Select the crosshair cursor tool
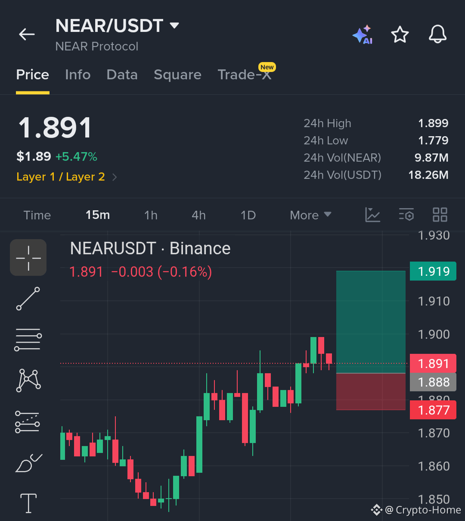The height and width of the screenshot is (521, 465). [28, 258]
